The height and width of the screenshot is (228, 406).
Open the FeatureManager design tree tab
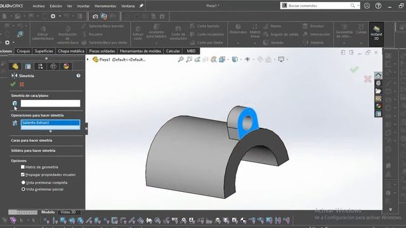click(15, 66)
